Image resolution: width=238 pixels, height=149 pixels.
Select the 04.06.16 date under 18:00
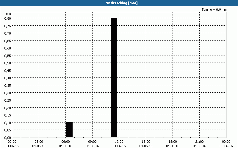[173, 146]
